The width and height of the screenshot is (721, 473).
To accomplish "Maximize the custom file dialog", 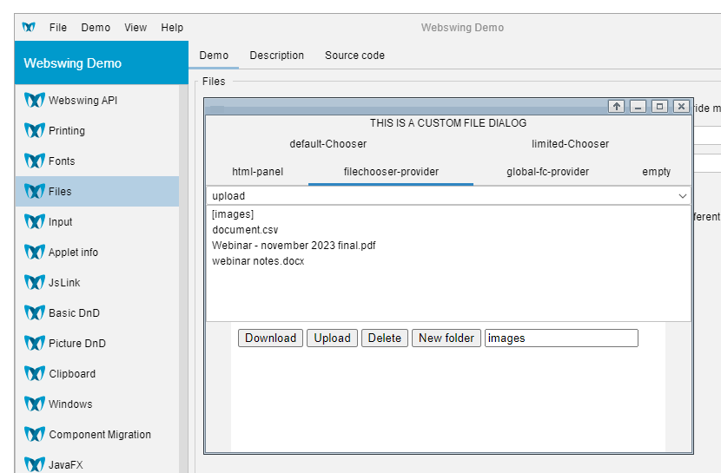I will [x=659, y=107].
